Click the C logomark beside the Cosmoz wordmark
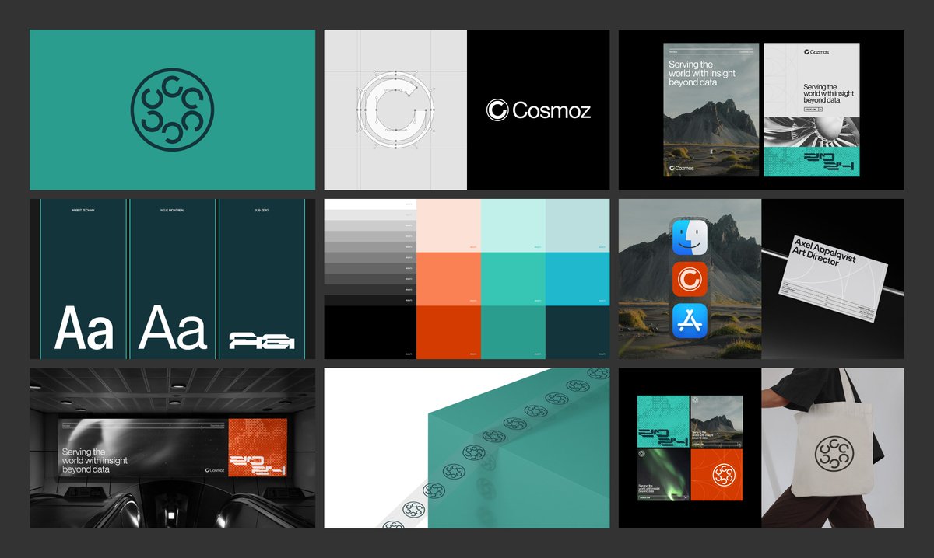 tap(497, 110)
